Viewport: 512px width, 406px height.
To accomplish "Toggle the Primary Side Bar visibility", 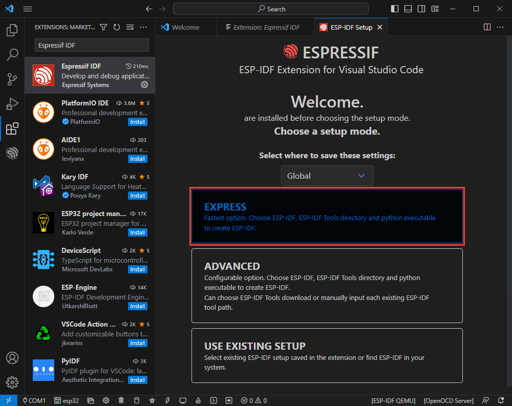I will [x=395, y=9].
